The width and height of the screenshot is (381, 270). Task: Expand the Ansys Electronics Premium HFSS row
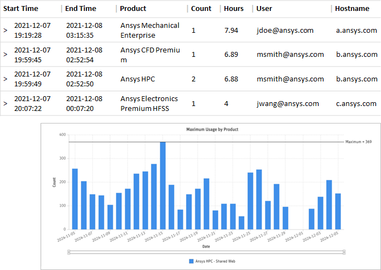[x=5, y=103]
